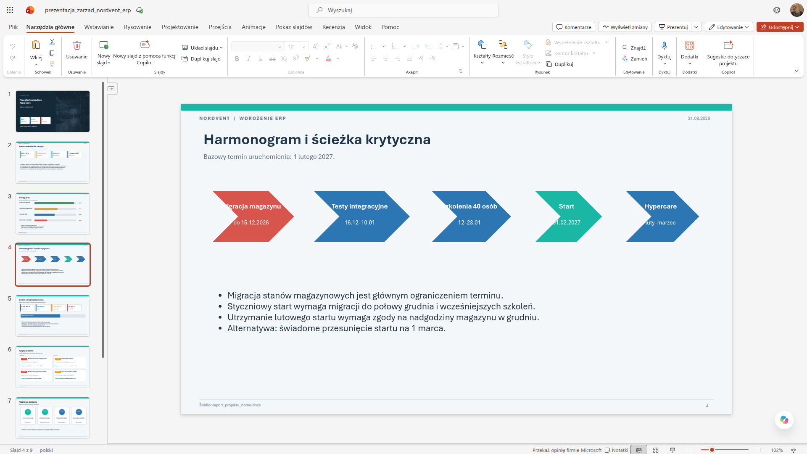Screen dimensions: 807x454
Task: Click Zamień replace button
Action: (x=635, y=59)
